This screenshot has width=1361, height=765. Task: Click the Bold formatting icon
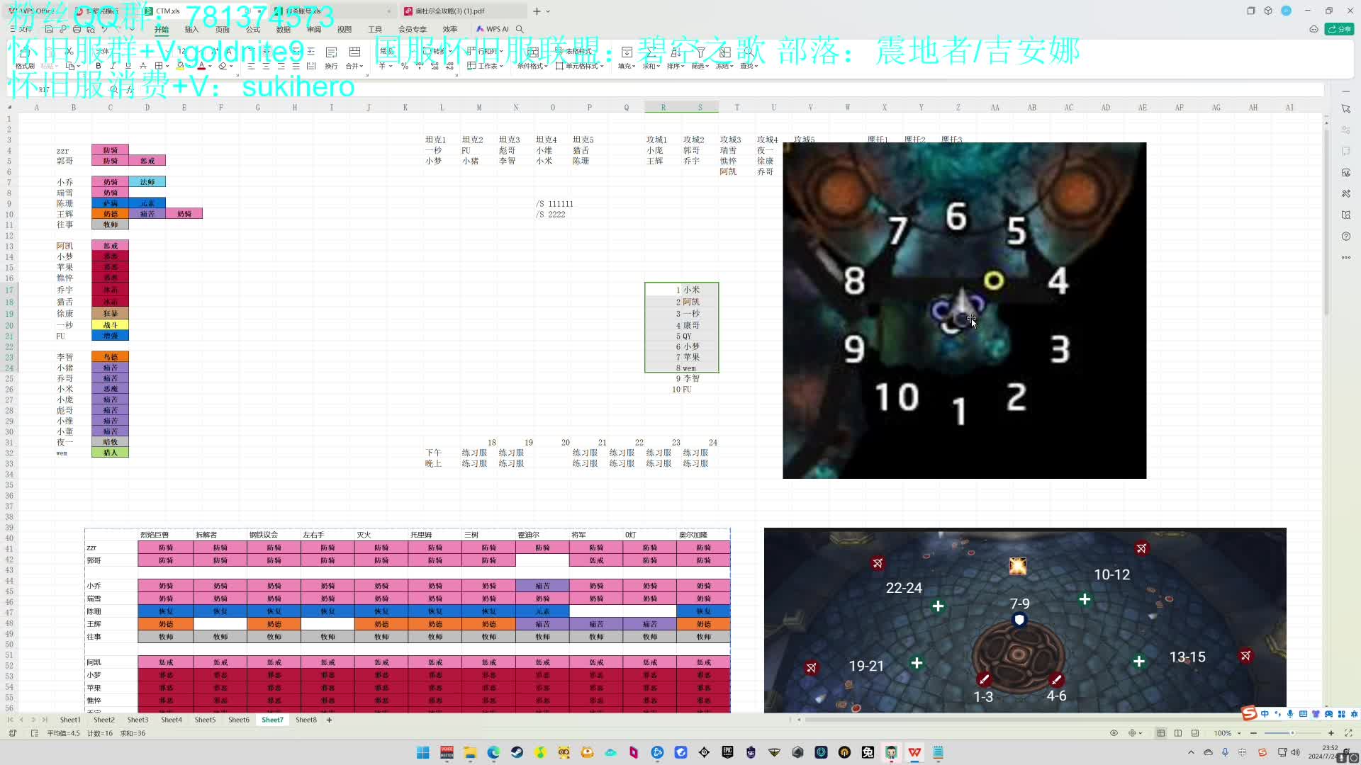(99, 66)
